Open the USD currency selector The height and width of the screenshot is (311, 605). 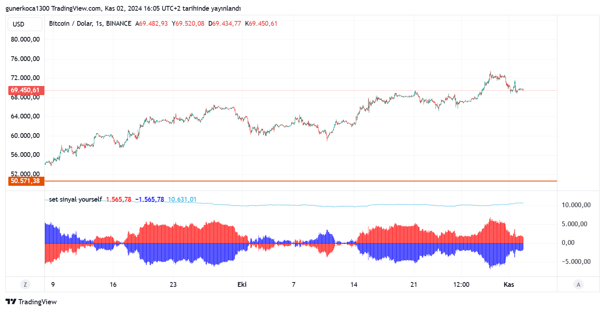pyautogui.click(x=25, y=24)
